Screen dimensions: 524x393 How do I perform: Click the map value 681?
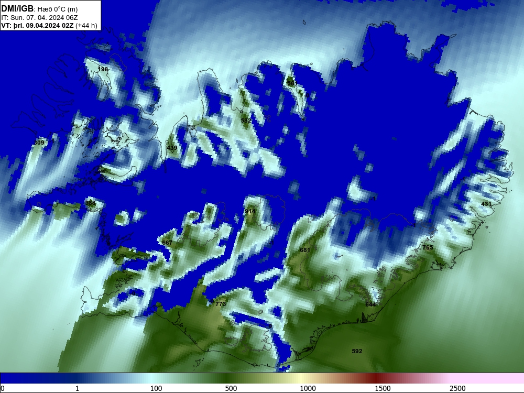tap(305, 250)
